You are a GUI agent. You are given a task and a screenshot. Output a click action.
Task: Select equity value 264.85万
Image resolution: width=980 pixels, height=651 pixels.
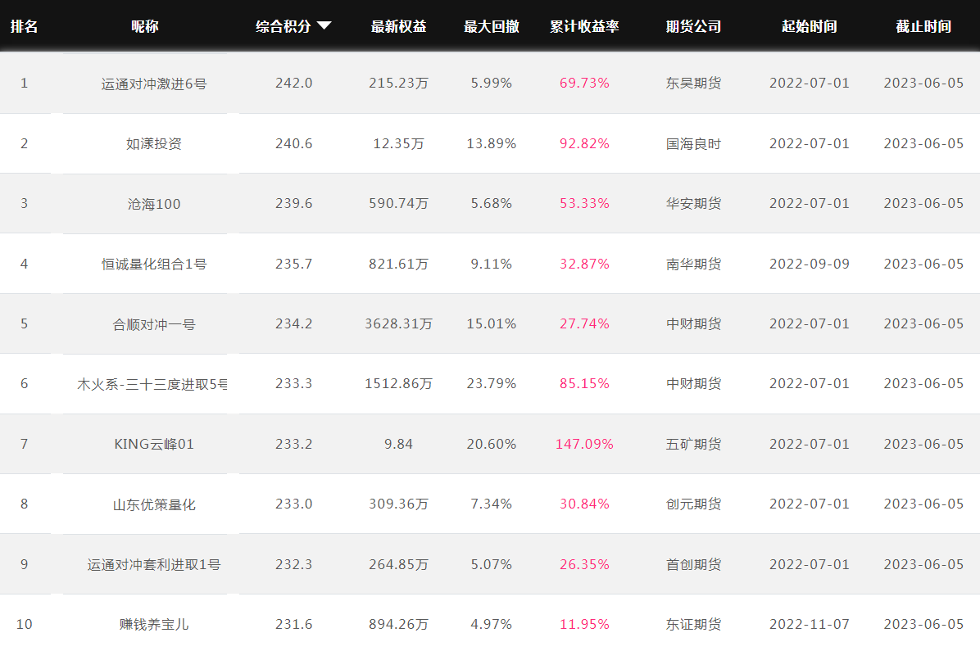[x=399, y=565]
